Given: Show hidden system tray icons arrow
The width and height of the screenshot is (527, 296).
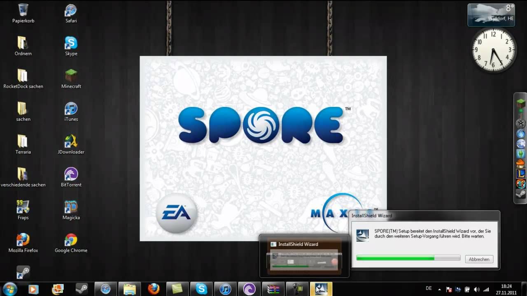Looking at the screenshot, I should [x=439, y=289].
